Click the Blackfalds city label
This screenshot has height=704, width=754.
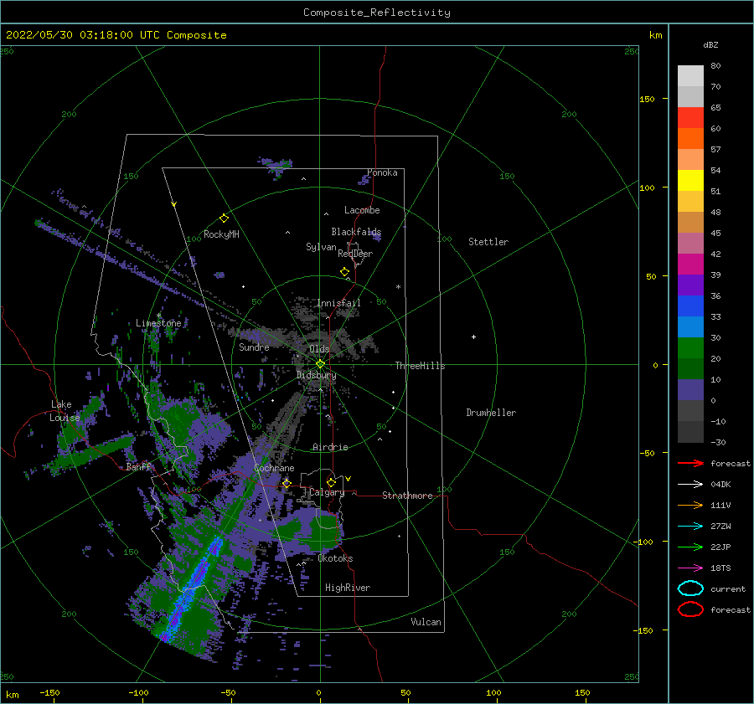[x=356, y=232]
